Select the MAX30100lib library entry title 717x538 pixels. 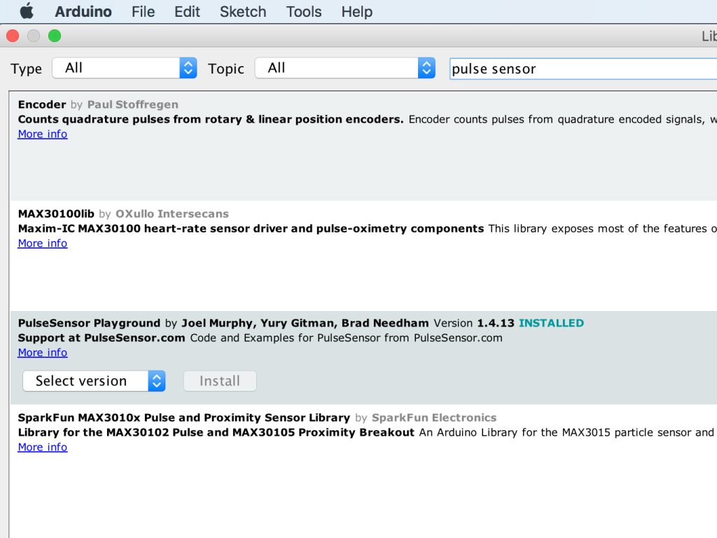tap(56, 214)
